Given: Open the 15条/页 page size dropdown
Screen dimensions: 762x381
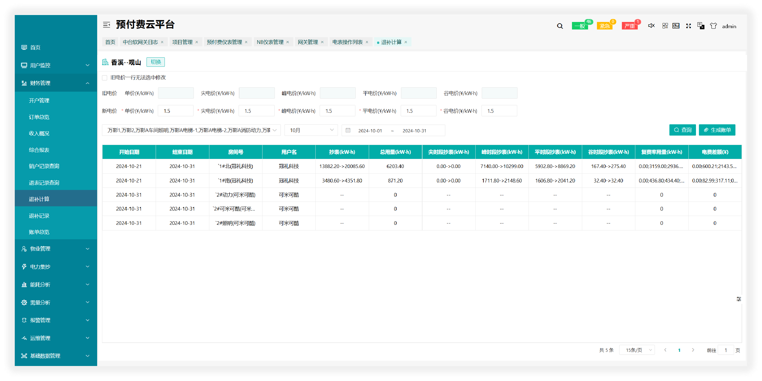Looking at the screenshot, I should pos(637,350).
